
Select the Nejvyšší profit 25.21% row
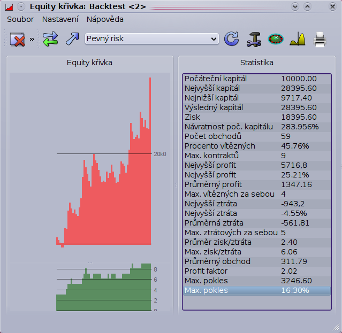(257, 175)
